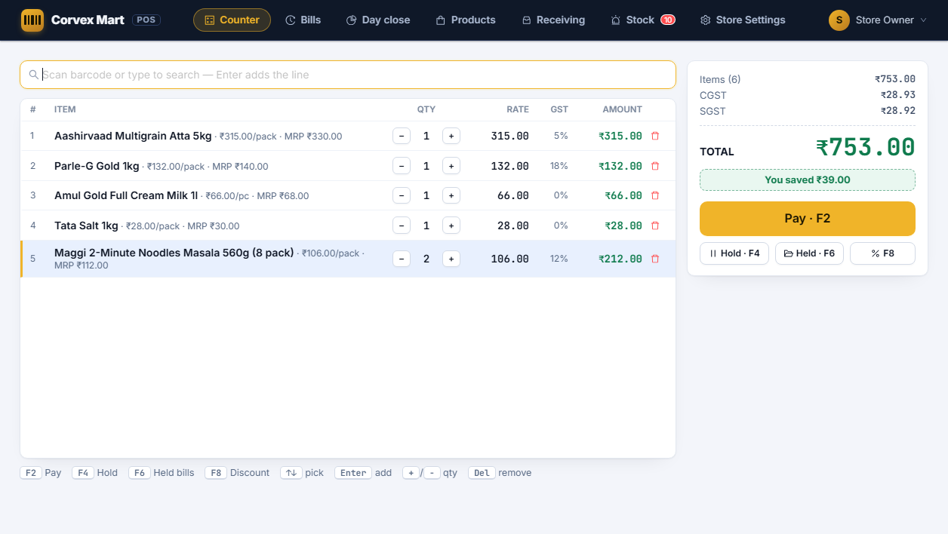The width and height of the screenshot is (948, 534).
Task: Open Store Settings
Action: (743, 20)
